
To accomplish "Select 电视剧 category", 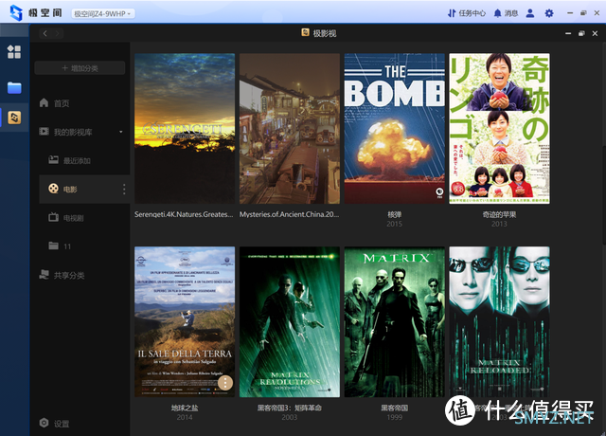I will coord(74,218).
